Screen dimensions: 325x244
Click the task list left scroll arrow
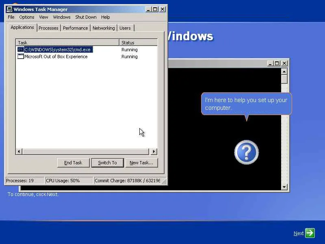click(19, 151)
